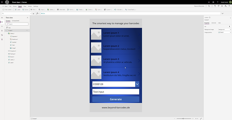Insert a Label control from toolbar
Image resolution: width=232 pixels, height=120 pixels.
click(x=18, y=9)
